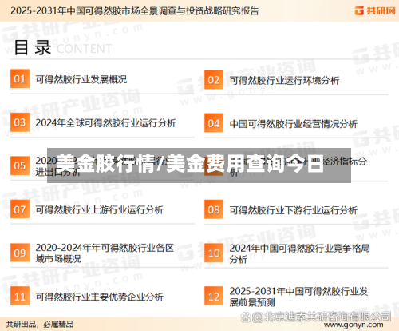The height and width of the screenshot is (331, 399).
Task: Open chapter 可得然胶行业主要优势企业分析
Action: pyautogui.click(x=100, y=297)
